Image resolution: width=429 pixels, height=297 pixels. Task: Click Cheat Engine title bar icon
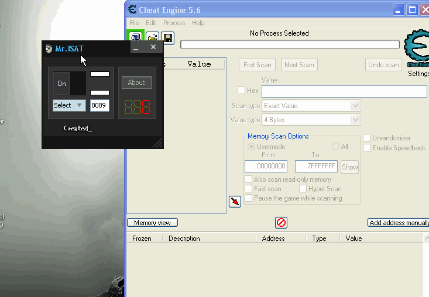pyautogui.click(x=132, y=10)
